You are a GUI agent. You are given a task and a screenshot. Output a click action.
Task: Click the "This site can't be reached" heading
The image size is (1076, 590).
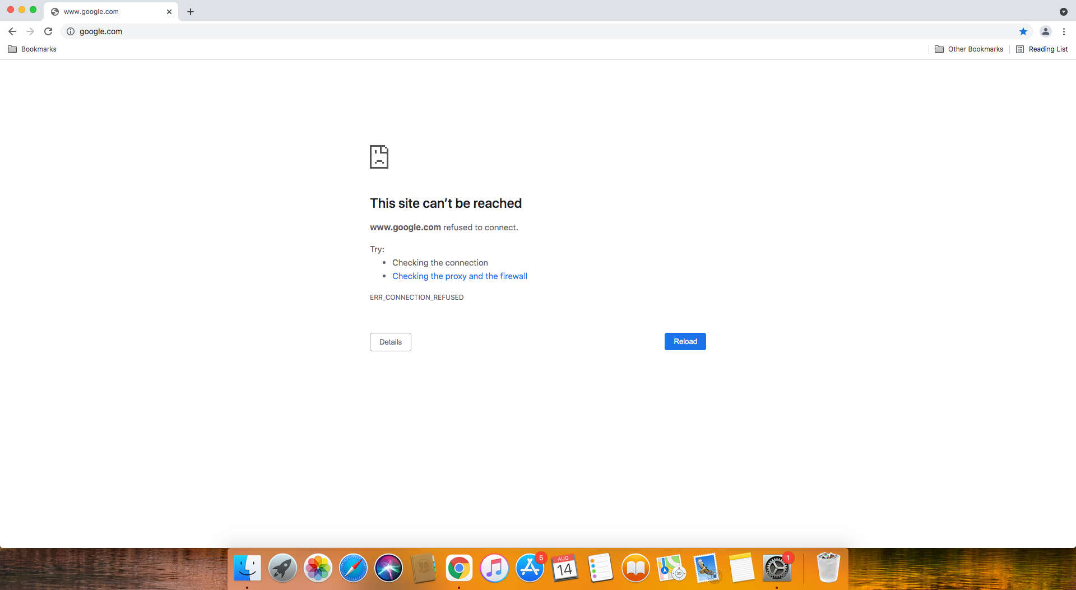click(446, 203)
